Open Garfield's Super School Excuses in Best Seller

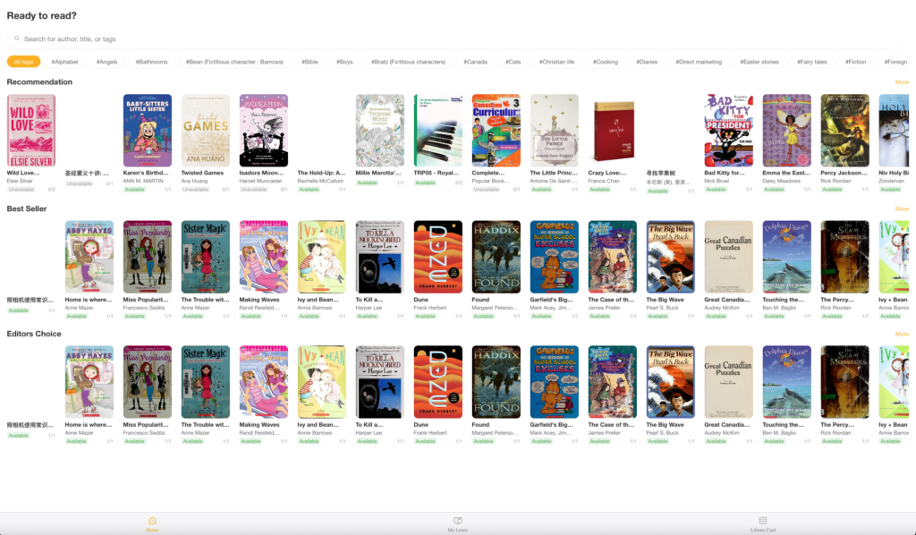[x=555, y=257]
